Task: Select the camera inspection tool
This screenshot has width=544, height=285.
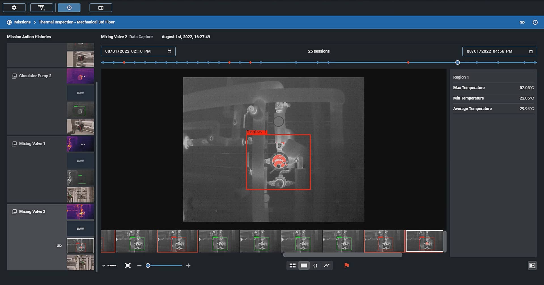Action: point(41,8)
